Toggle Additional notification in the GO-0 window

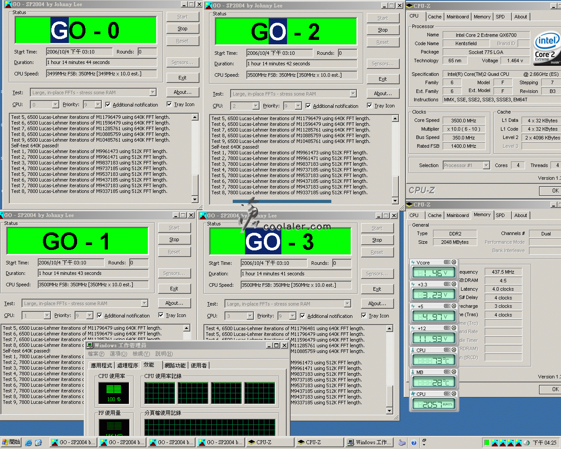108,105
